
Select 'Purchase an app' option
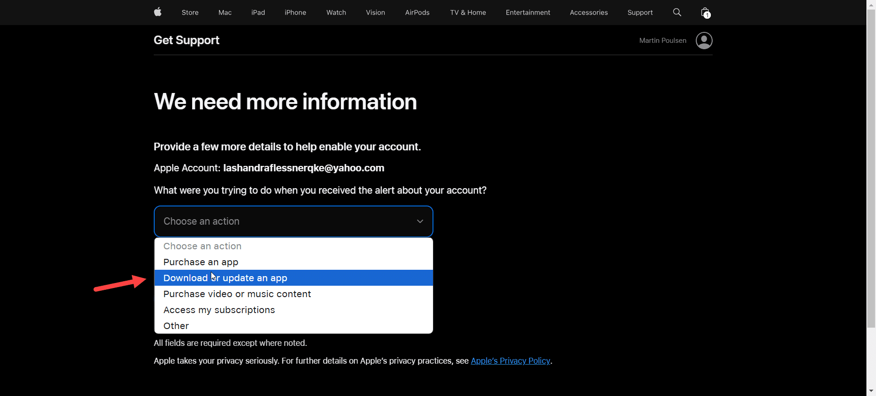pos(293,262)
